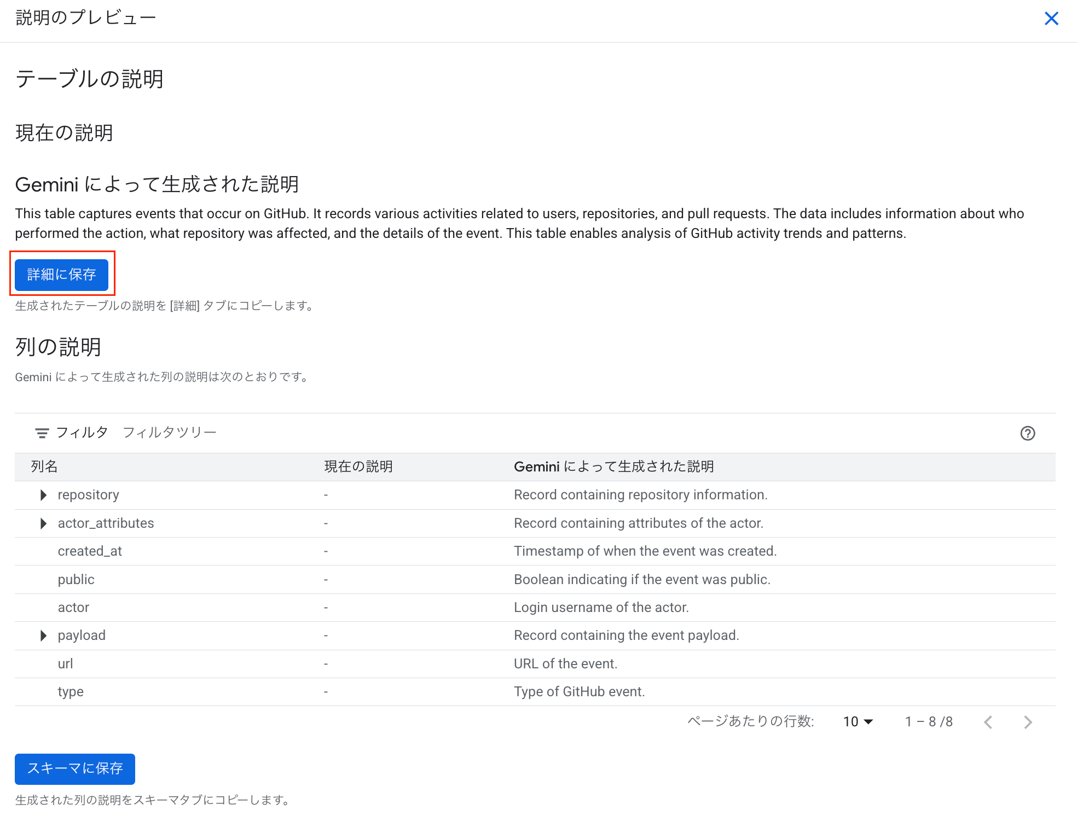This screenshot has width=1077, height=816.
Task: Open the rows per page dropdown showing 10
Action: pos(858,722)
